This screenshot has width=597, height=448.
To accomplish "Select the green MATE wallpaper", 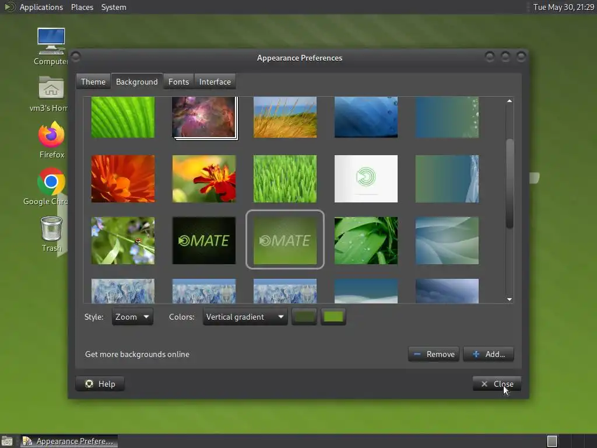I will click(x=285, y=240).
